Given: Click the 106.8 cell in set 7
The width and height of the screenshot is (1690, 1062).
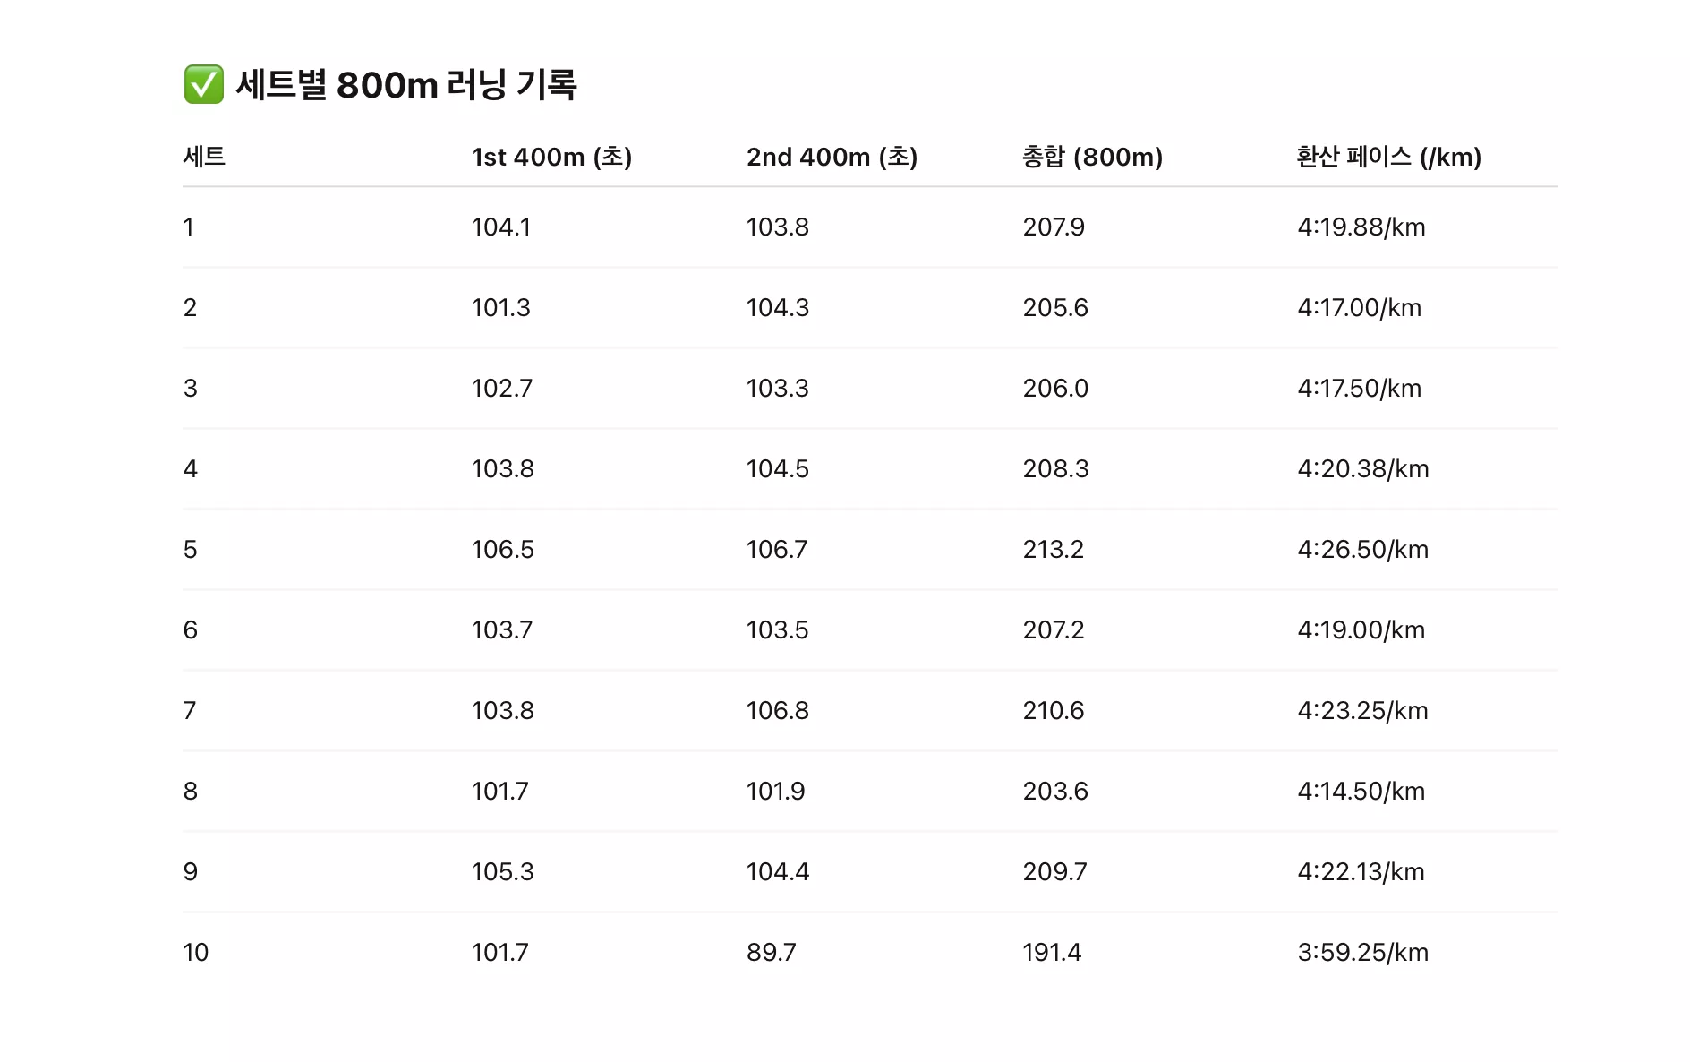Looking at the screenshot, I should tap(777, 711).
